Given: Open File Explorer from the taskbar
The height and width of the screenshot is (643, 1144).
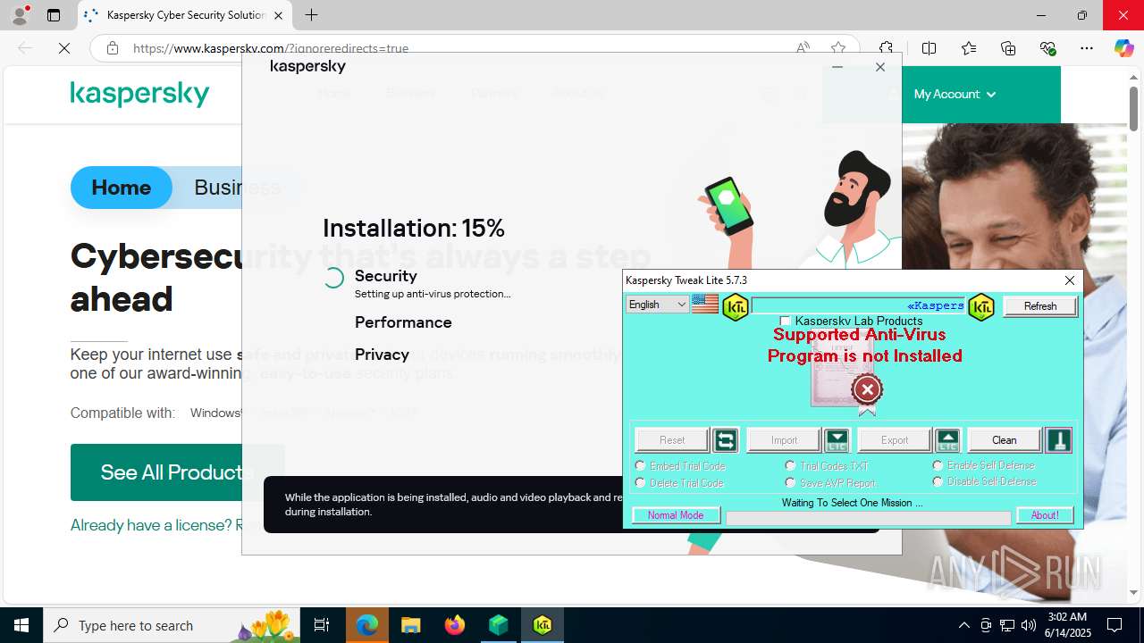Looking at the screenshot, I should (x=411, y=625).
